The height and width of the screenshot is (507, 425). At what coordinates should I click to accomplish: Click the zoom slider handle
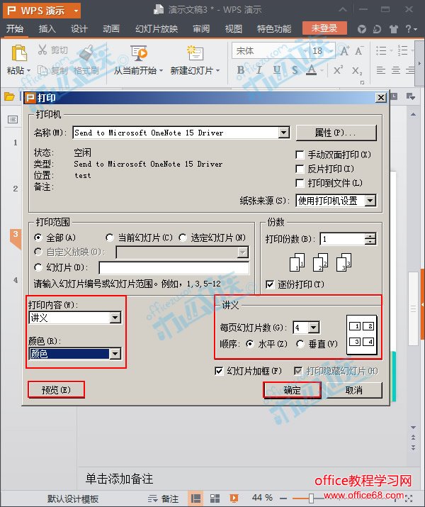point(311,498)
